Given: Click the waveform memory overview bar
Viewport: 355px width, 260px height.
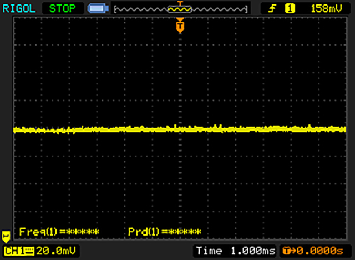Looking at the screenshot, I should coord(180,9).
